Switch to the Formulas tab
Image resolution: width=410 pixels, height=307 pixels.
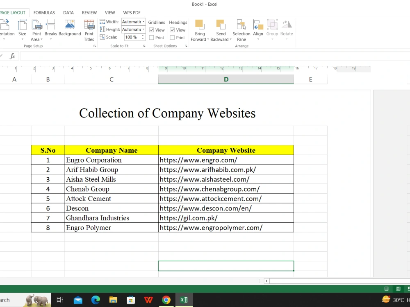tap(44, 12)
